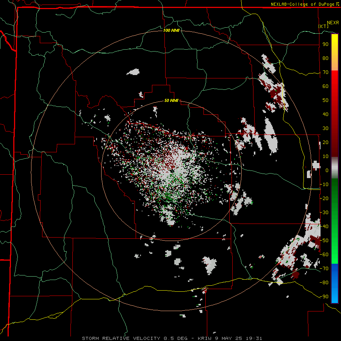Image resolution: width=341 pixels, height=341 pixels.
Task: Select the 0 value on velocity scale
Action: tap(327, 170)
